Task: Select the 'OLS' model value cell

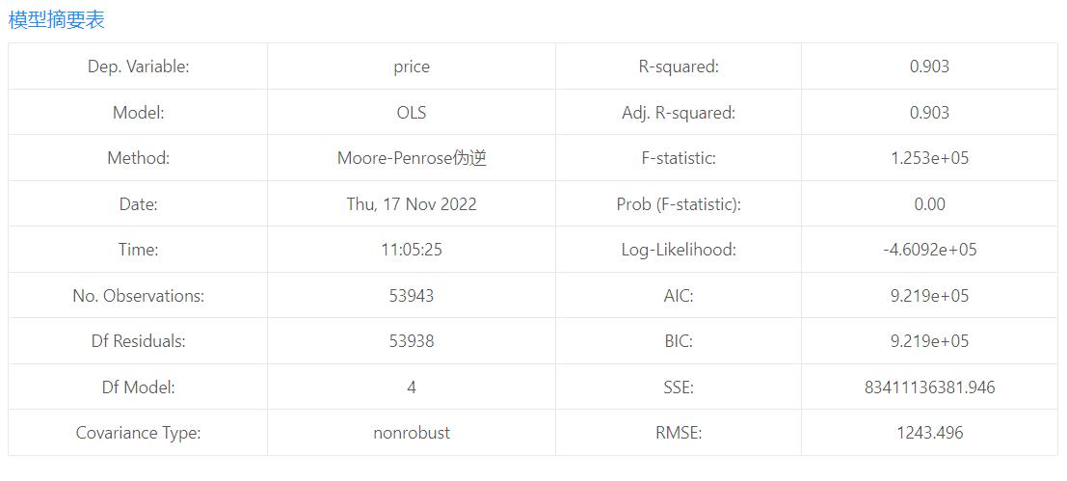Action: (412, 113)
